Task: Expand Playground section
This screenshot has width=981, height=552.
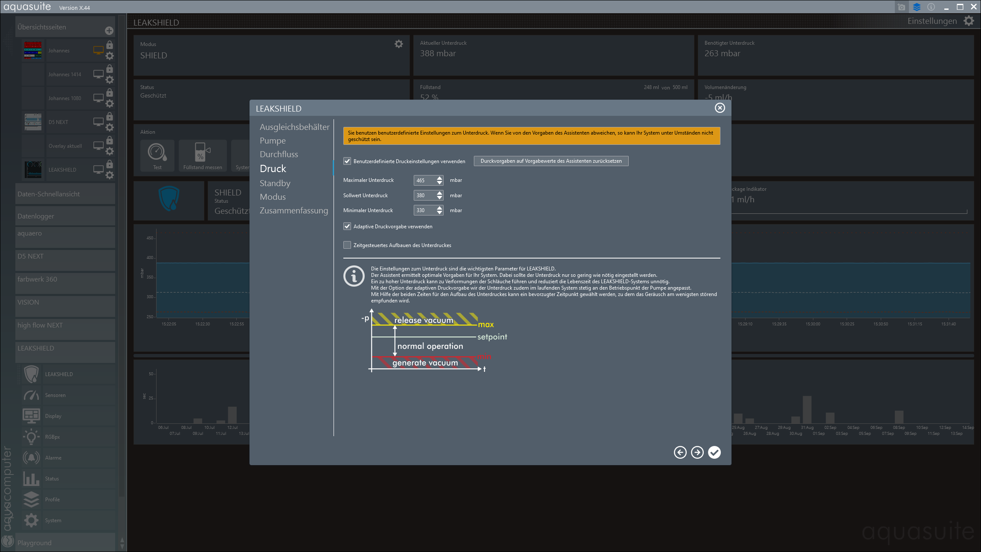Action: (65, 543)
